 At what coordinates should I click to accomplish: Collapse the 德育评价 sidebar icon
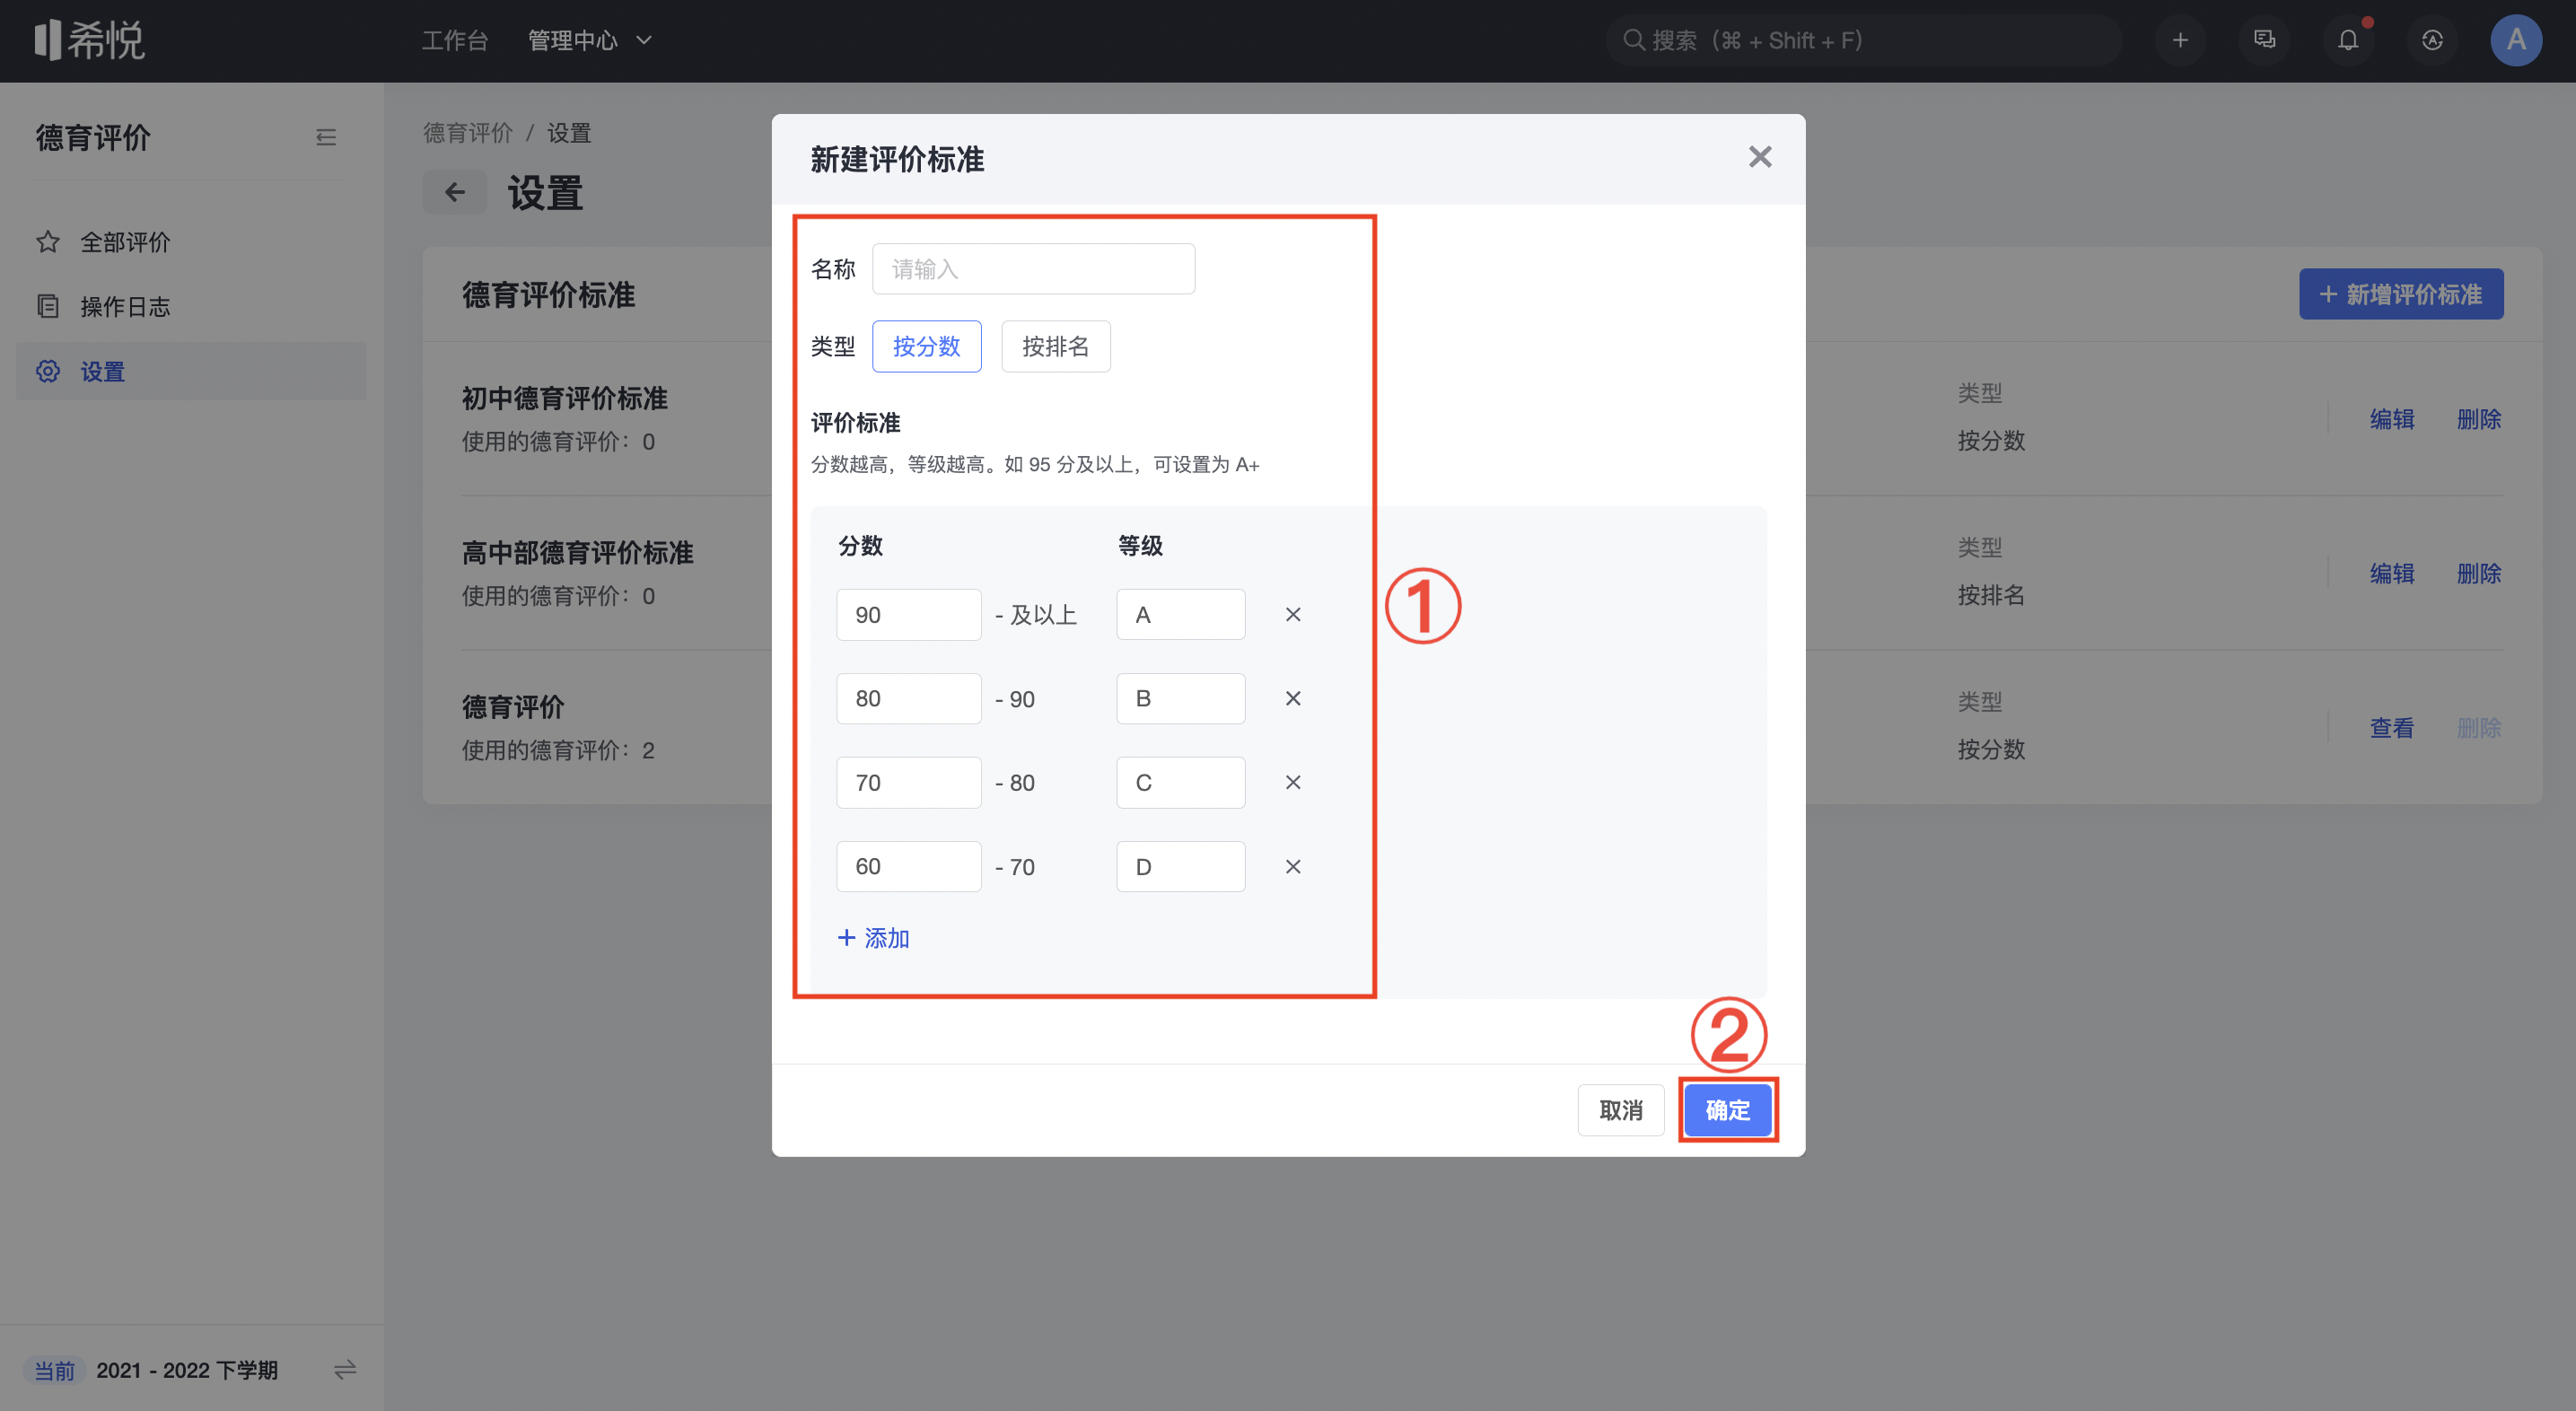326,137
